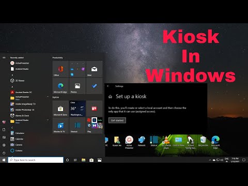Screen dimensions: 248x186
Task: Open Microsoft Edge desktop shortcut
Action: tap(215, 142)
